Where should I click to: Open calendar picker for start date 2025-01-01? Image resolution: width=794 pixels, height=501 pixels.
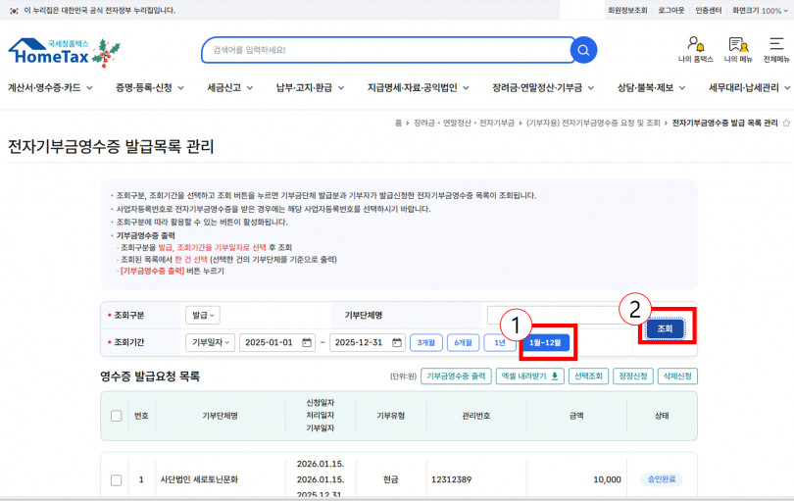307,342
